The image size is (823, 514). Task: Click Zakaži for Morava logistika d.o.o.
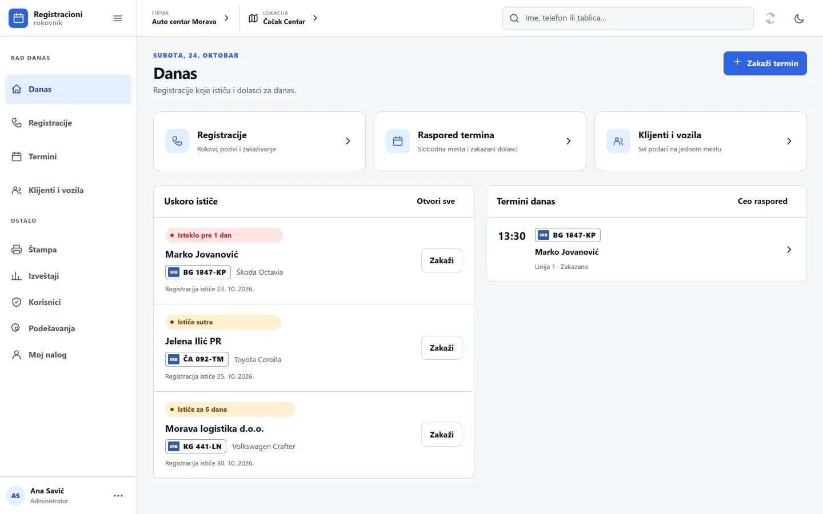tap(442, 435)
